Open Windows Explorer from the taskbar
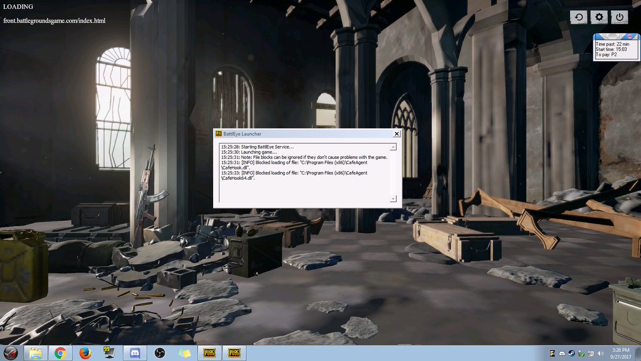Viewport: 641px width, 361px height. pyautogui.click(x=36, y=353)
